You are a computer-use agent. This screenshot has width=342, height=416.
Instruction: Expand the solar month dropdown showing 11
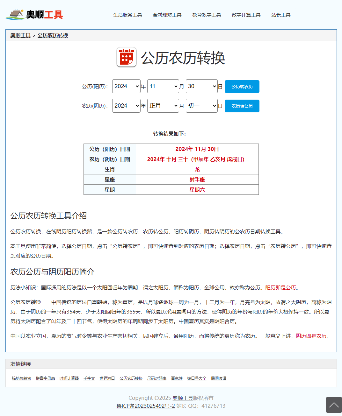click(163, 86)
